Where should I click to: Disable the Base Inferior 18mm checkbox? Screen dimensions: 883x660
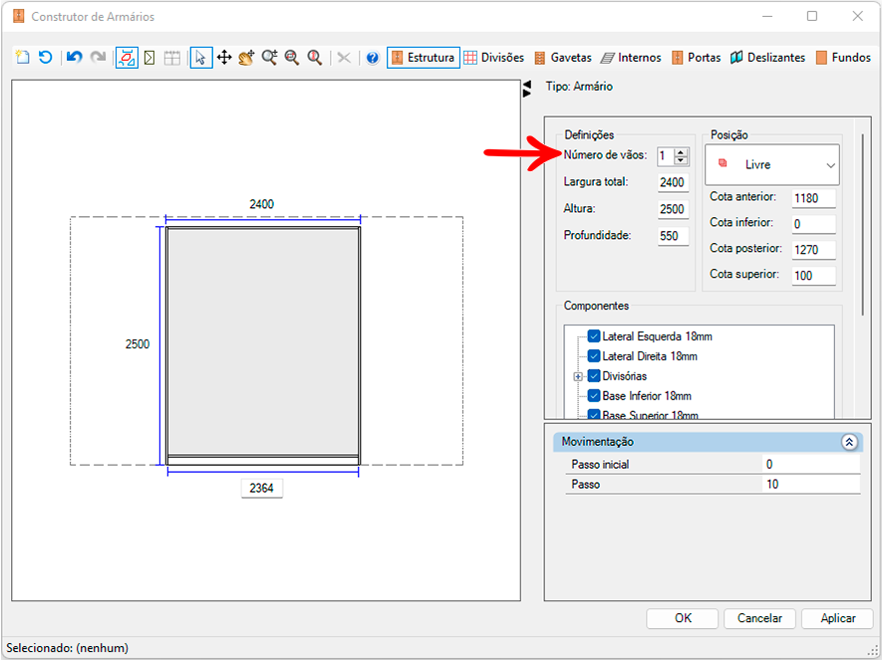click(594, 395)
